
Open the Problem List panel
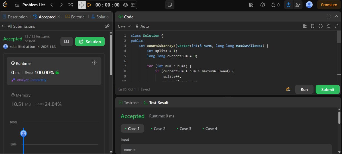(30, 5)
